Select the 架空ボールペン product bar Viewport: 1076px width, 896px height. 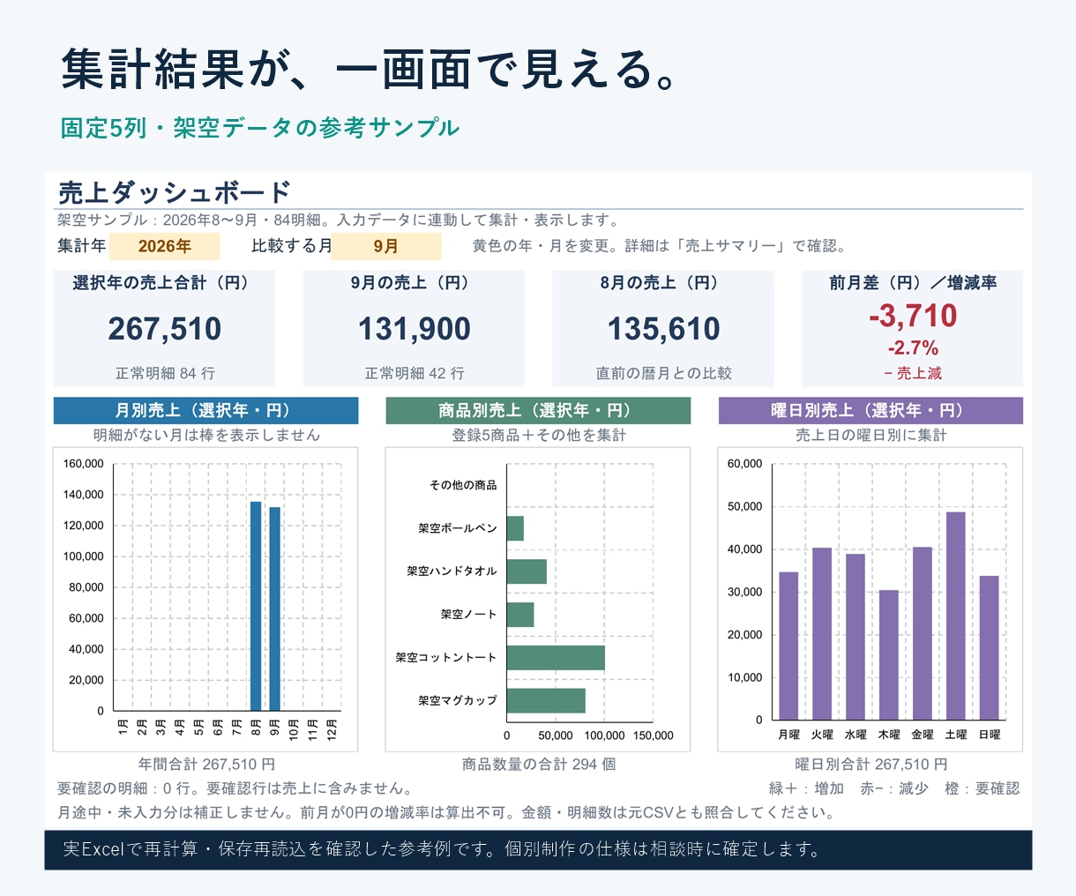515,529
